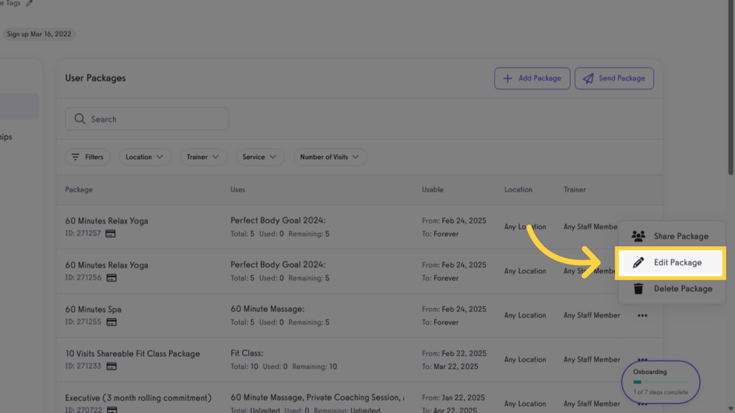Click card icon next to ID 271257

tap(110, 233)
